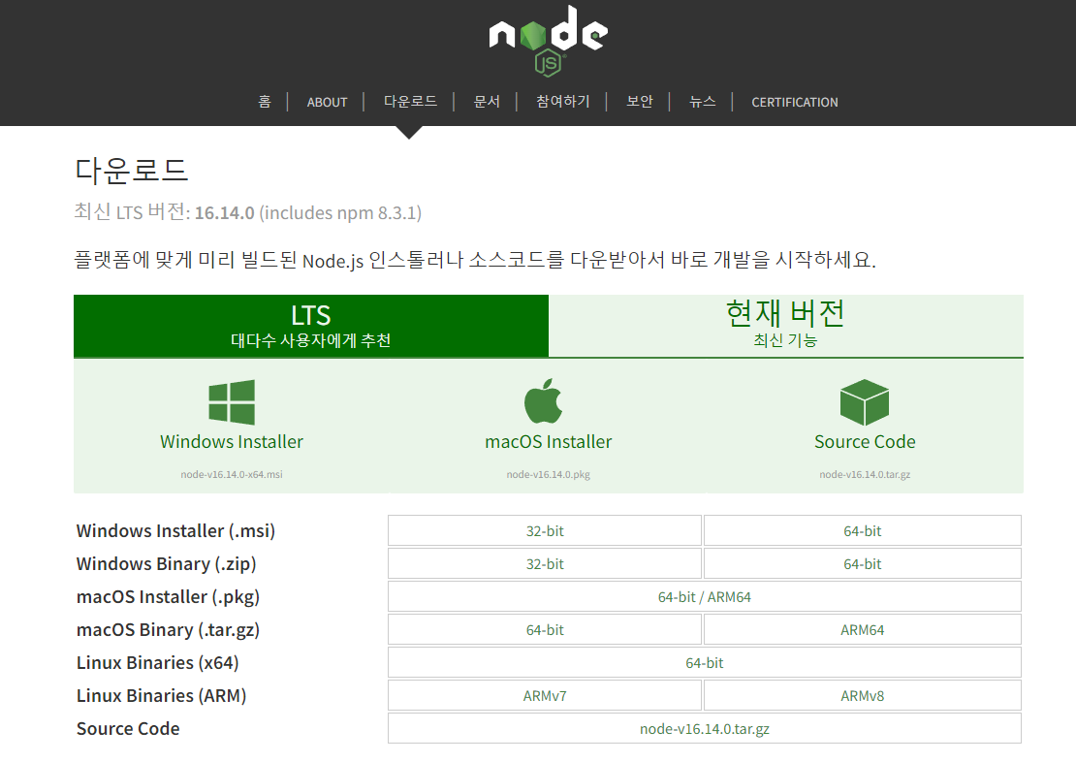This screenshot has width=1076, height=762.
Task: Click the Windows Installer link
Action: [232, 441]
